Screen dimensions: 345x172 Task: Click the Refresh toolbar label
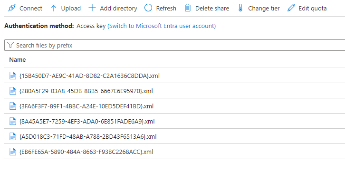[166, 9]
